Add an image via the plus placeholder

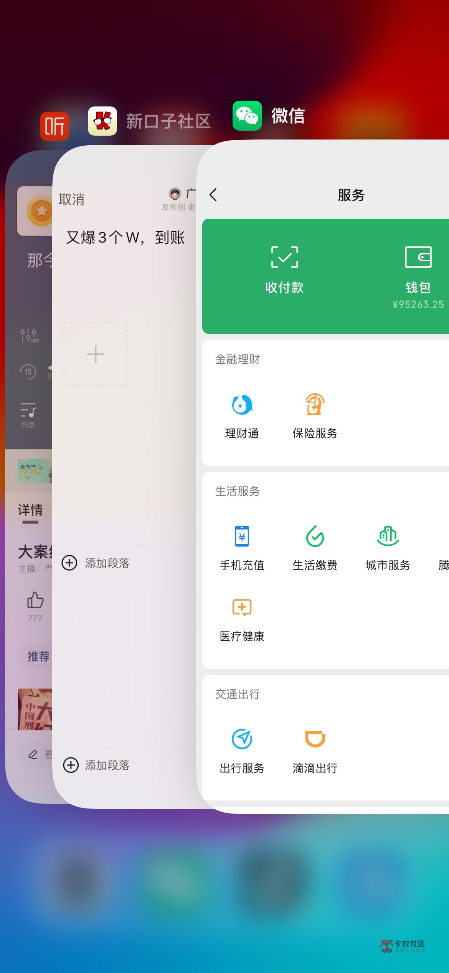(x=95, y=354)
